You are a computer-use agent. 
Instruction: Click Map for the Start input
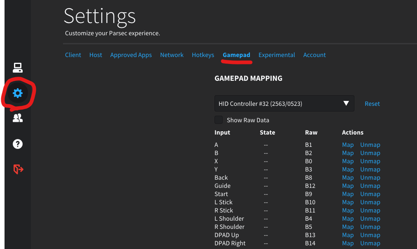click(347, 194)
